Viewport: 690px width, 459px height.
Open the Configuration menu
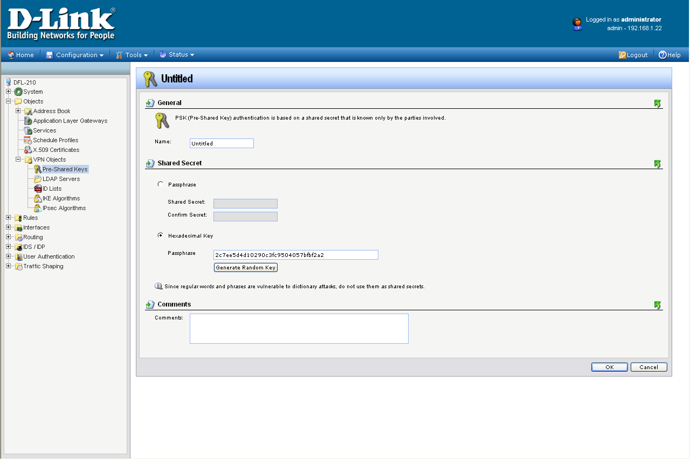[x=74, y=55]
